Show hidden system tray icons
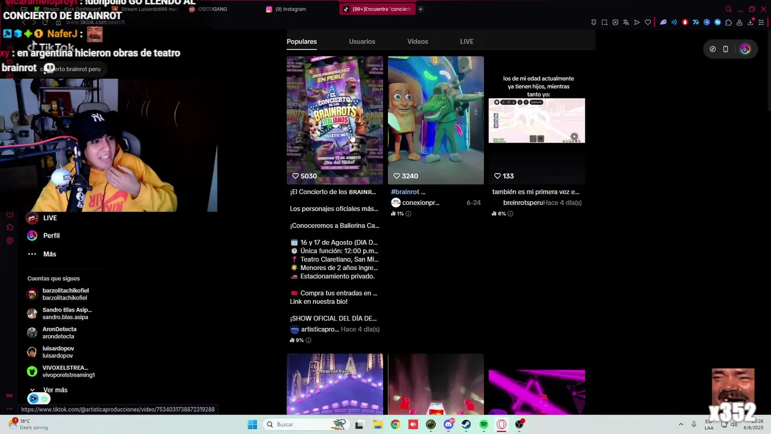The image size is (771, 434). click(681, 424)
